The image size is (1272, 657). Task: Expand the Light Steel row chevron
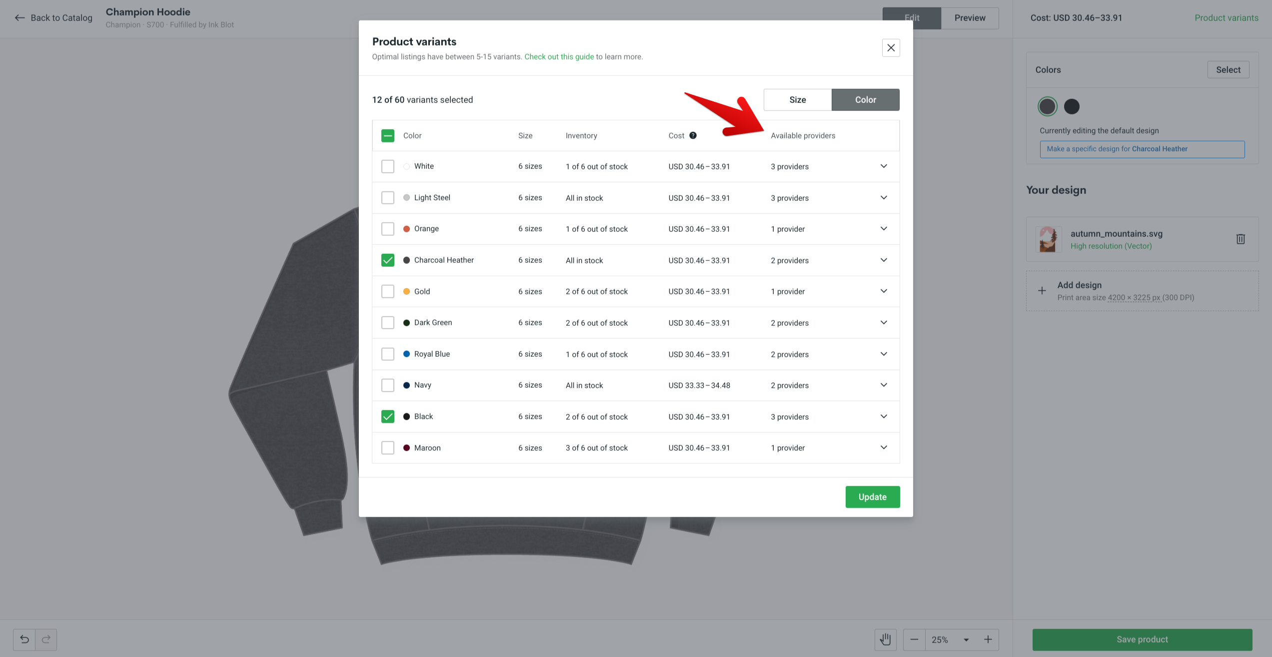tap(884, 197)
